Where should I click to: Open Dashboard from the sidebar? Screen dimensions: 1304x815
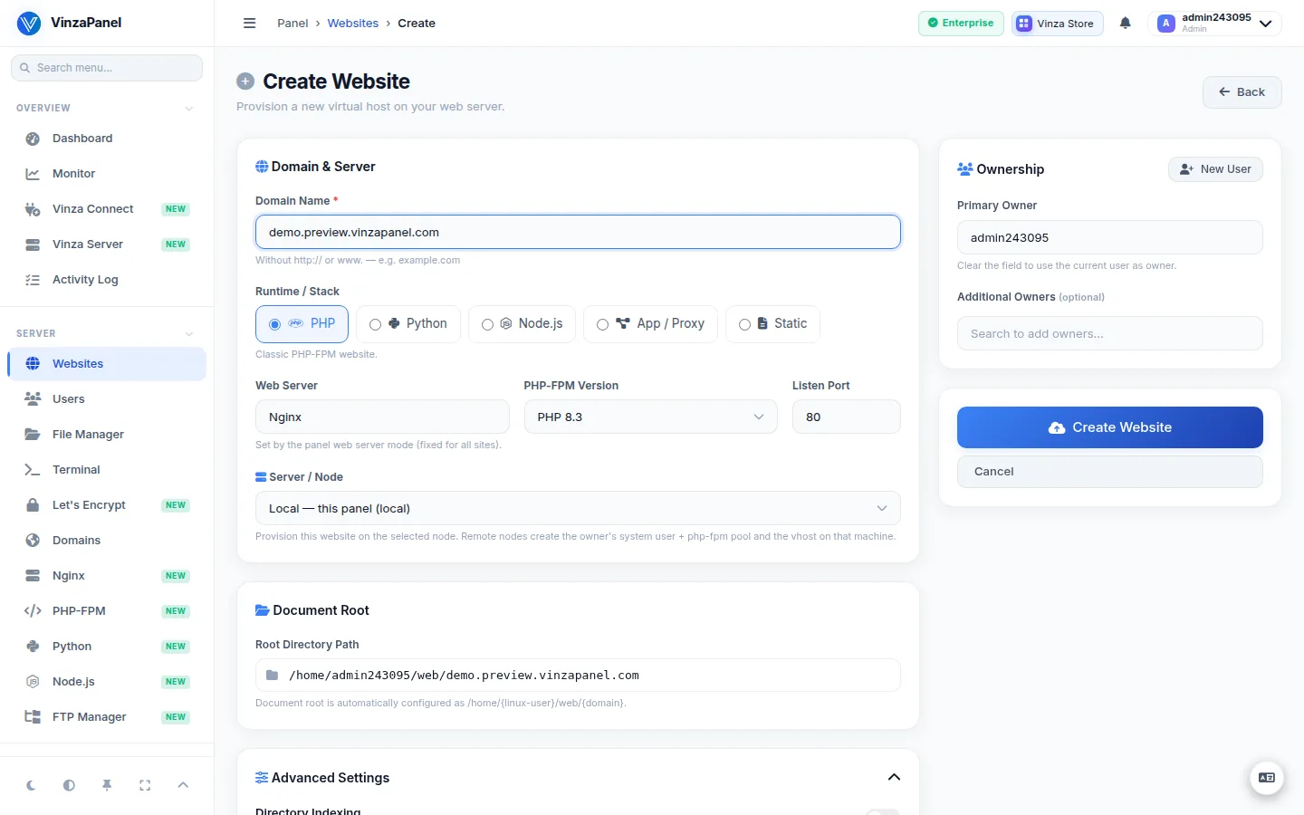point(107,139)
